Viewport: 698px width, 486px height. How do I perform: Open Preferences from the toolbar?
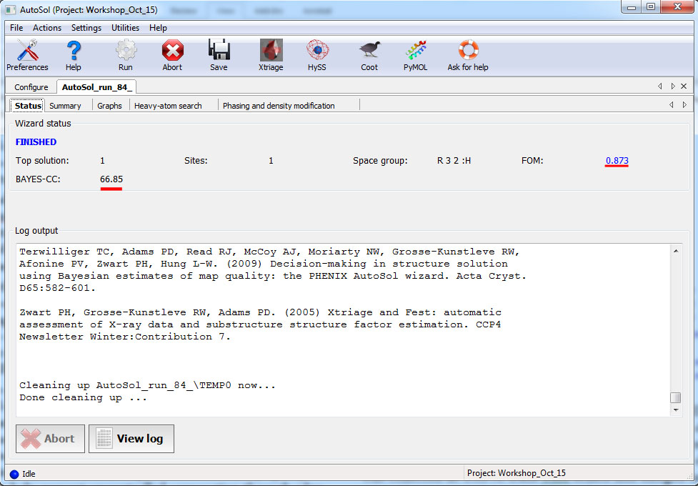(x=27, y=55)
